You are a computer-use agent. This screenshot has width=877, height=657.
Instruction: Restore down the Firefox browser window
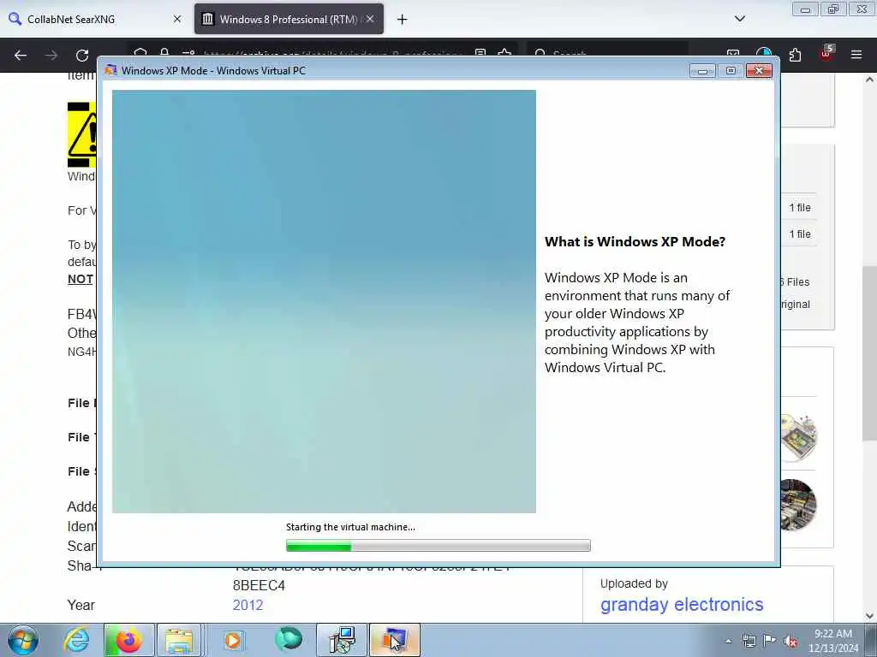pos(833,9)
